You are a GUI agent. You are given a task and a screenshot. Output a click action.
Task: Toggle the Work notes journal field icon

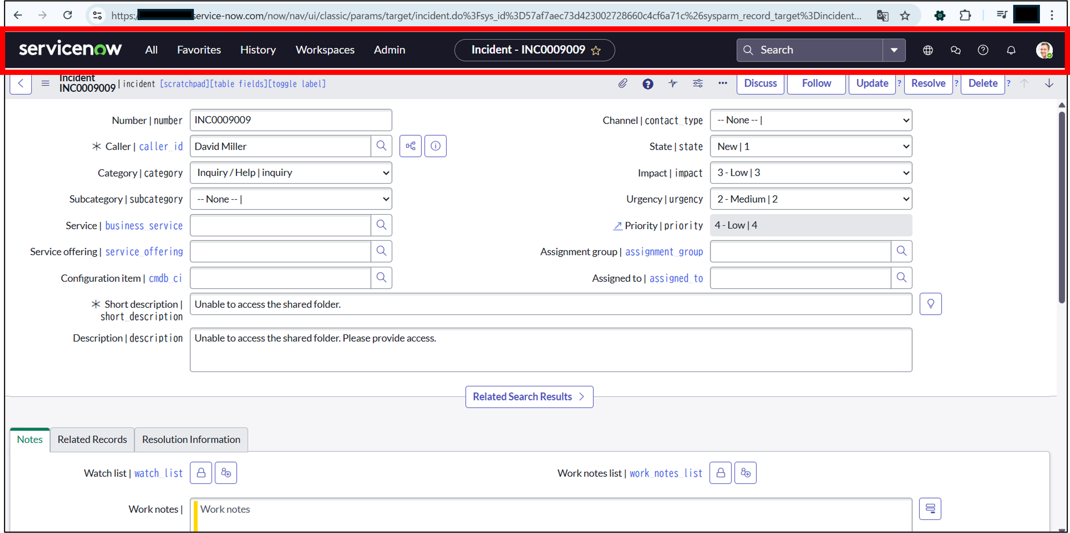930,509
